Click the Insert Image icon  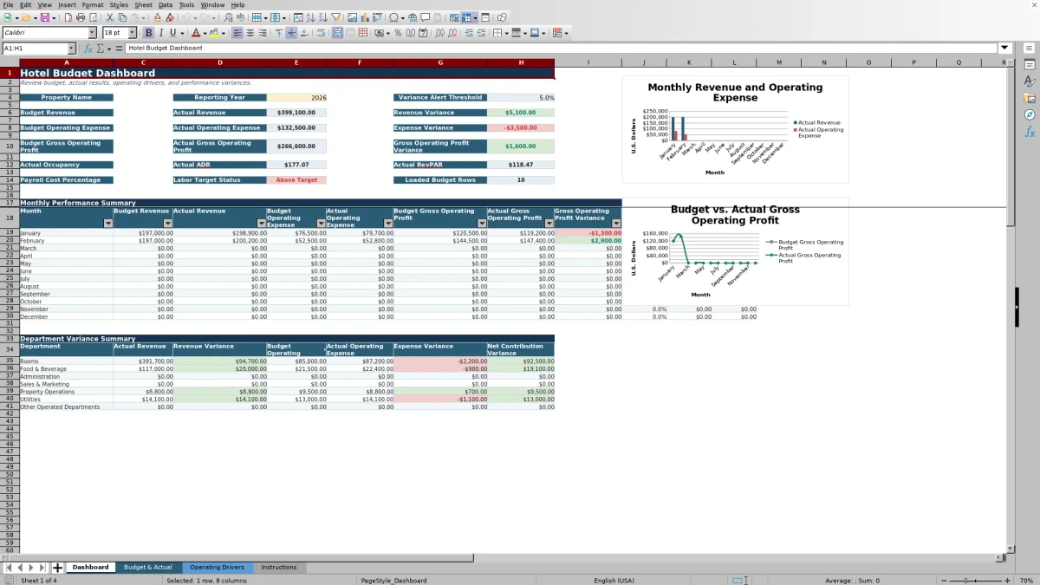352,17
